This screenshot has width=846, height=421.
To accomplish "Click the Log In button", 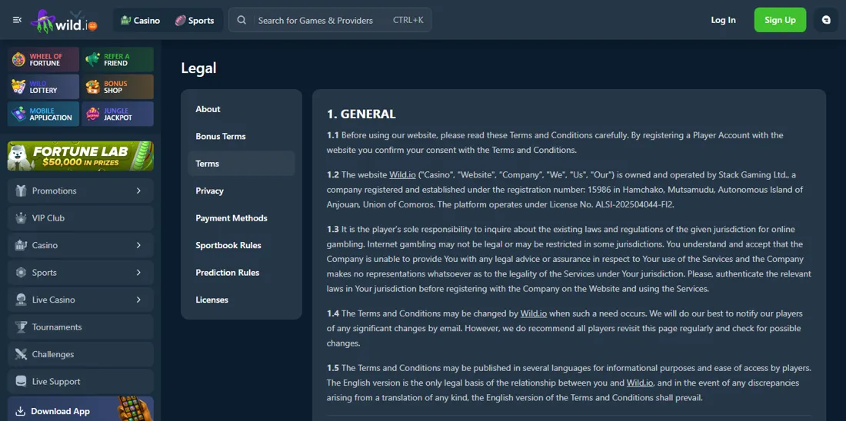I will (x=723, y=20).
